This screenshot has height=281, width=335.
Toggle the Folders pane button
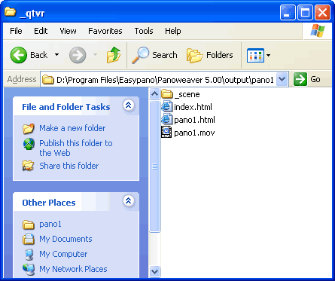(x=210, y=55)
